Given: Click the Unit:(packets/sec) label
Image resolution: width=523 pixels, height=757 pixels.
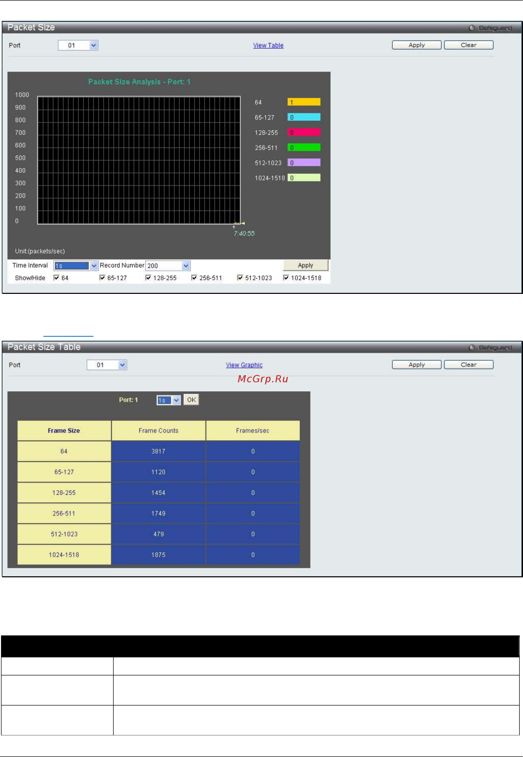Looking at the screenshot, I should [40, 251].
